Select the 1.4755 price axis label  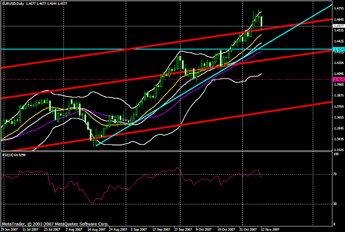(339, 9)
